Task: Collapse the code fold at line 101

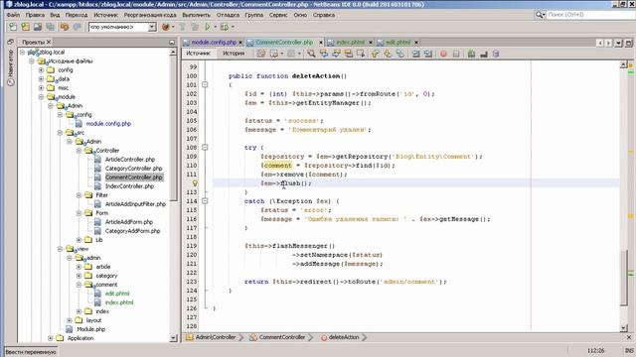Action: click(x=205, y=85)
